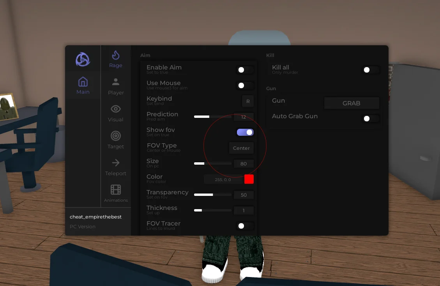Click the Keybind R button
Viewport: 440px width, 286px height.
click(x=248, y=101)
